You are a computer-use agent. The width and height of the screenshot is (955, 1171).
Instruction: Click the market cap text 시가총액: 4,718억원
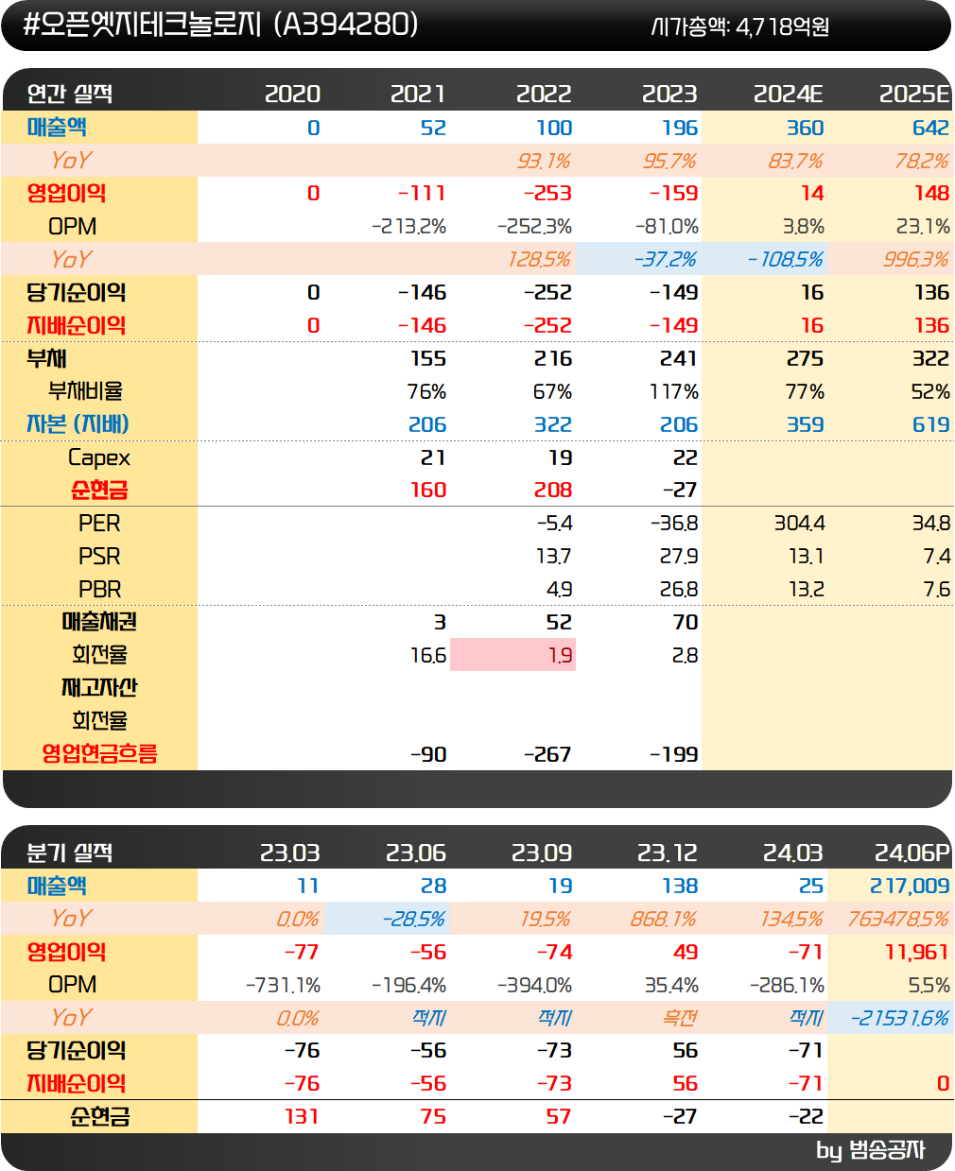pos(740,27)
